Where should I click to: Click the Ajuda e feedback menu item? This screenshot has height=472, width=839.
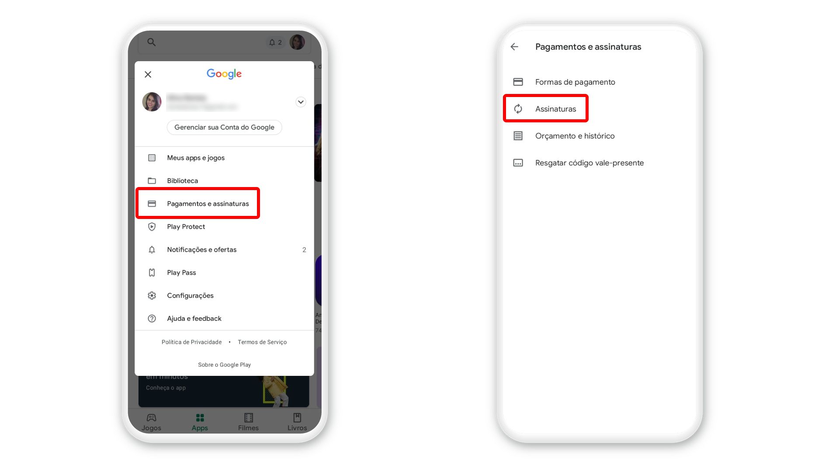194,318
